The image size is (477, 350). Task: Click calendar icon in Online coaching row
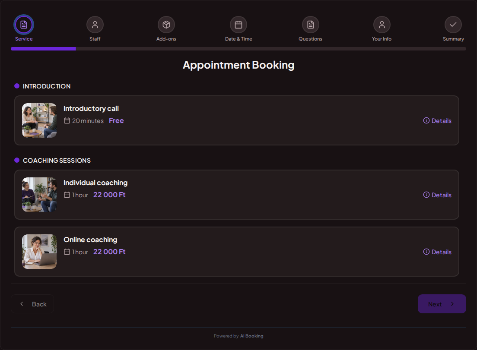(x=67, y=252)
